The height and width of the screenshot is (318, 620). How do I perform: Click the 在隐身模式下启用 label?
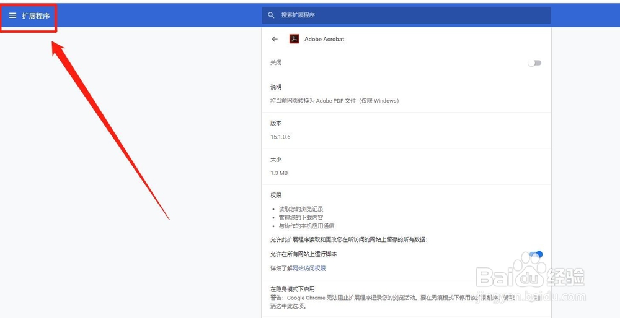click(x=293, y=289)
